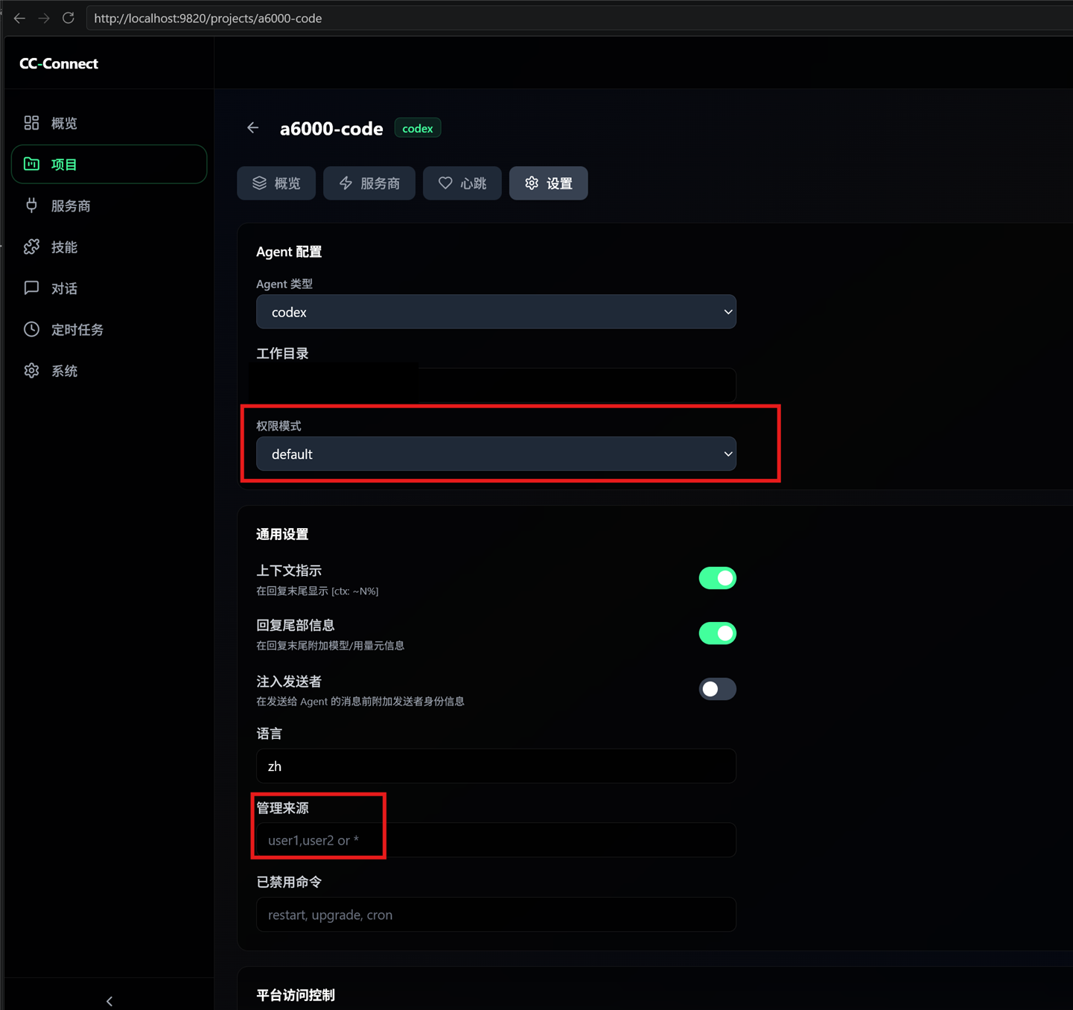
Task: Click the layers icon on the 概览 tab
Action: tap(259, 183)
